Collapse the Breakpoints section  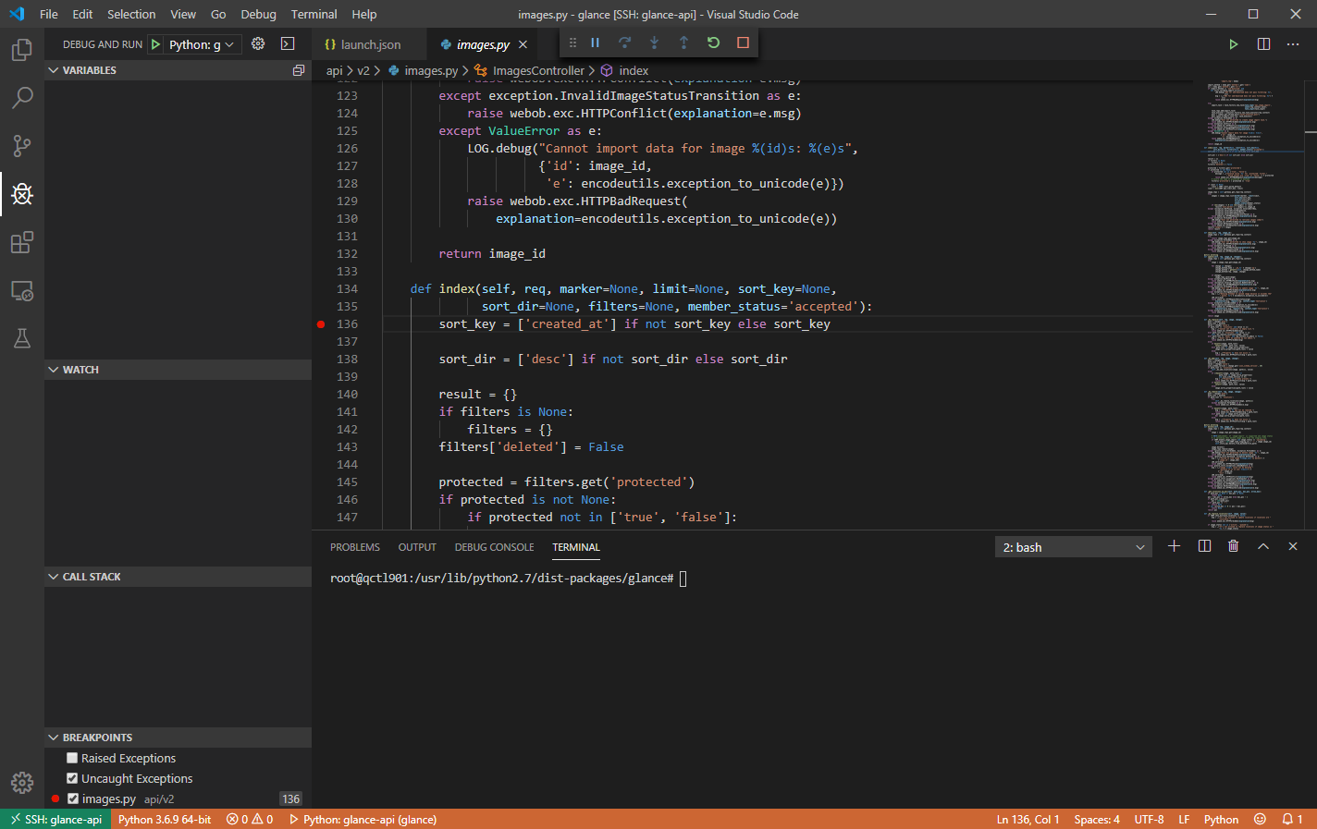[178, 738]
